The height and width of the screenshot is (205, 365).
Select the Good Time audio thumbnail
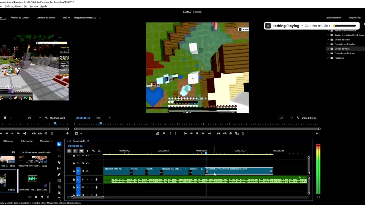tap(33, 179)
